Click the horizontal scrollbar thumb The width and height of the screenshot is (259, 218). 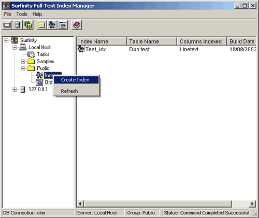pos(157,204)
